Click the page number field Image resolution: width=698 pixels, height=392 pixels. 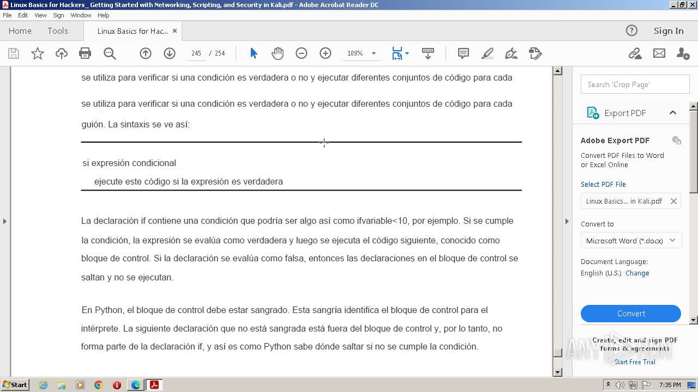(196, 53)
